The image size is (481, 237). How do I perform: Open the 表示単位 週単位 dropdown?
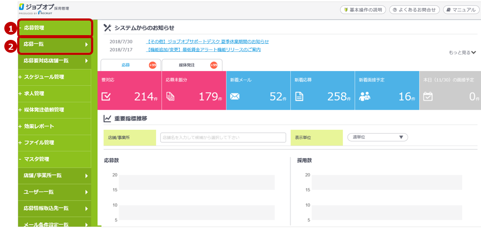tap(377, 137)
